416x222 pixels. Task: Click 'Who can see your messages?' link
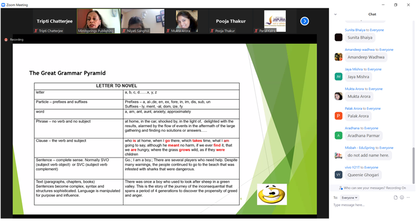364,188
